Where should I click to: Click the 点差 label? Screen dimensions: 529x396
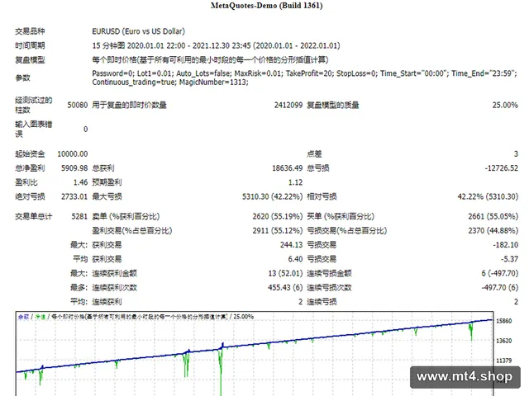pos(314,154)
